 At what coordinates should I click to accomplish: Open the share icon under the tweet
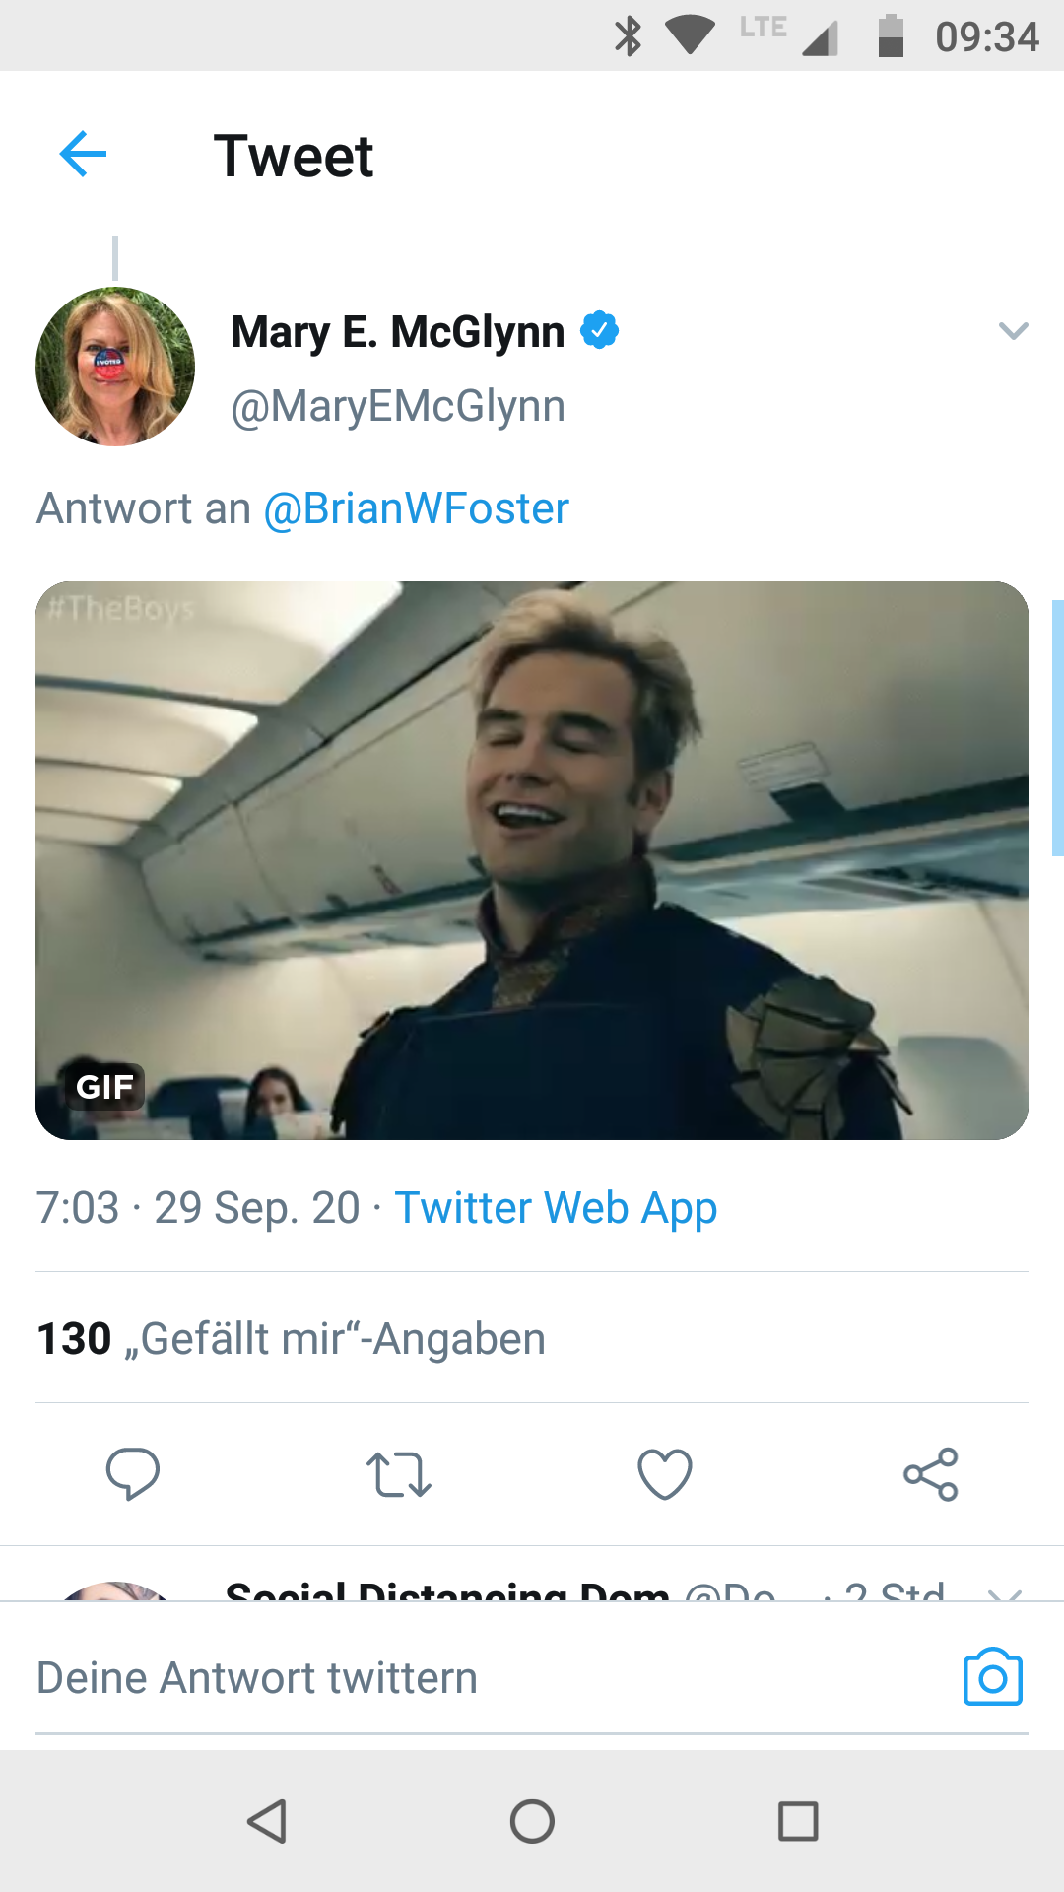coord(931,1474)
